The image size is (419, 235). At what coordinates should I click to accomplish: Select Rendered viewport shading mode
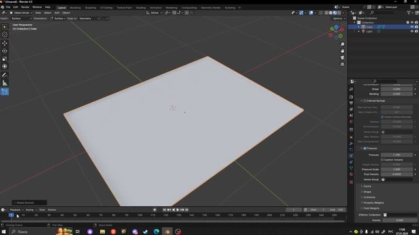(x=339, y=13)
